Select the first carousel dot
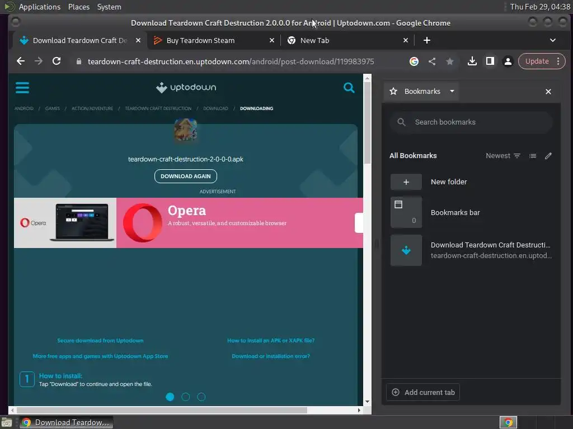Screen dimensions: 573x429 point(170,397)
